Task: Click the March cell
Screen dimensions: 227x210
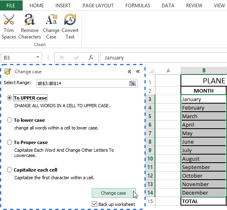Action: [x=204, y=116]
